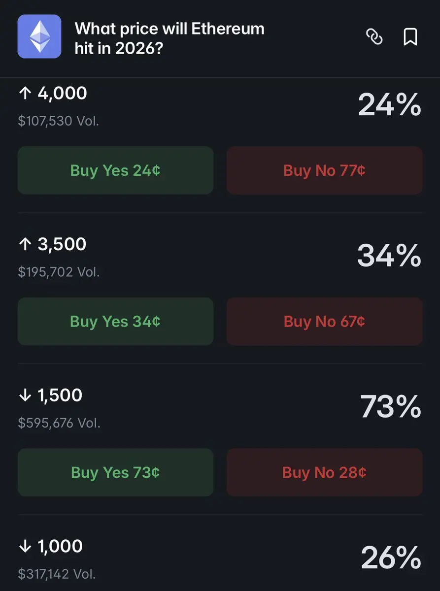Open the ↓ 1,000 outcome row
The image size is (440, 591).
[x=220, y=559]
